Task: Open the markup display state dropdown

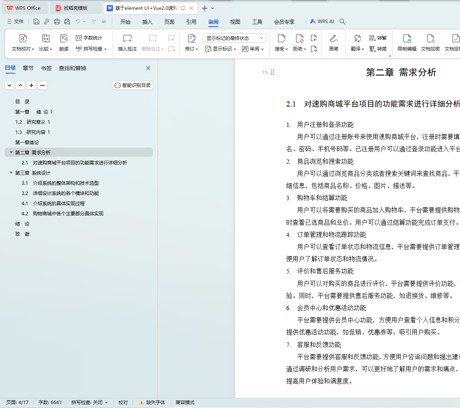Action: click(235, 38)
